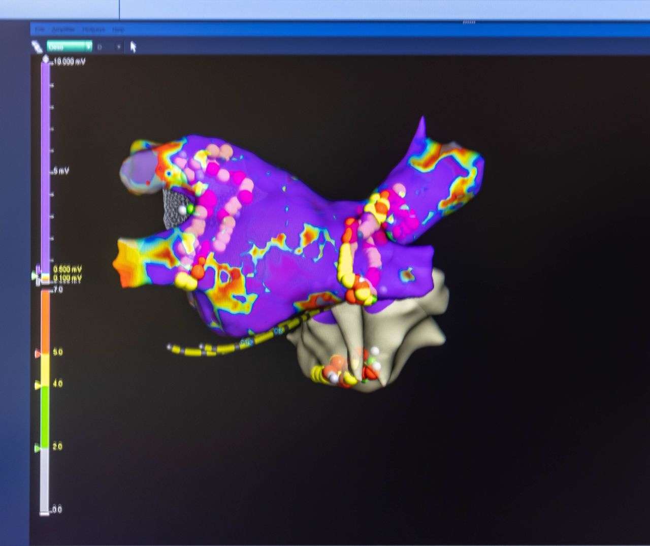The image size is (650, 546).
Task: Click the orange segment of the lower color scale
Action: tap(45, 320)
